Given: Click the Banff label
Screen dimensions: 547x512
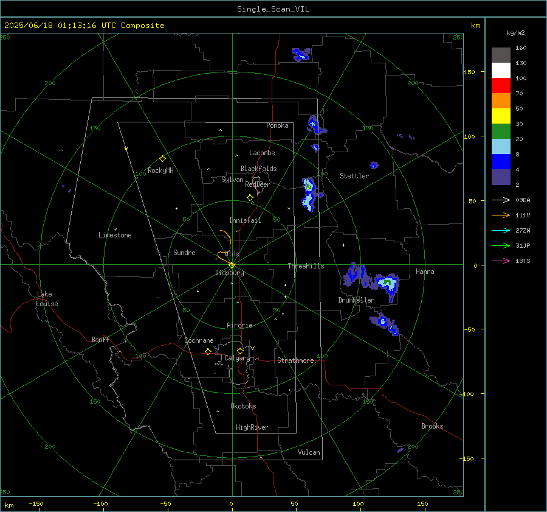Looking at the screenshot, I should pos(100,340).
